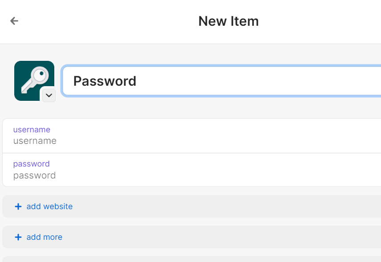
Task: Click into the username value field
Action: (x=35, y=141)
